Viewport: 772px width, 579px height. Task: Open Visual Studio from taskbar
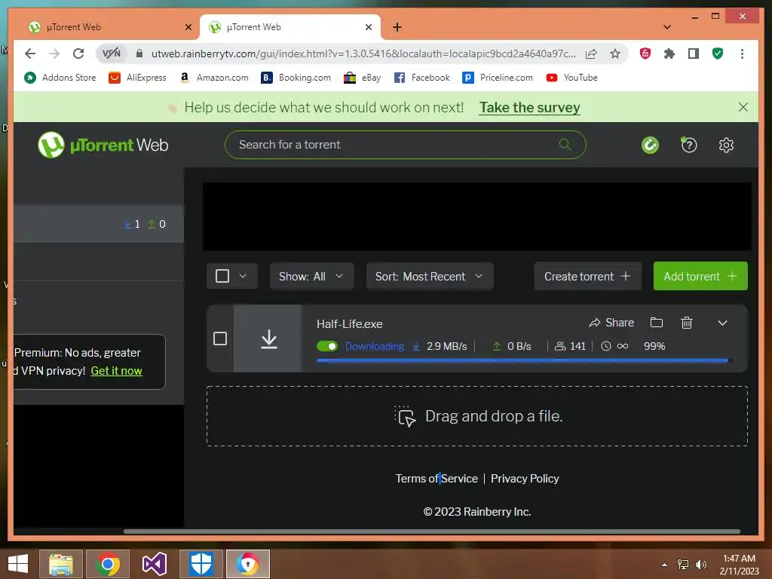(154, 564)
